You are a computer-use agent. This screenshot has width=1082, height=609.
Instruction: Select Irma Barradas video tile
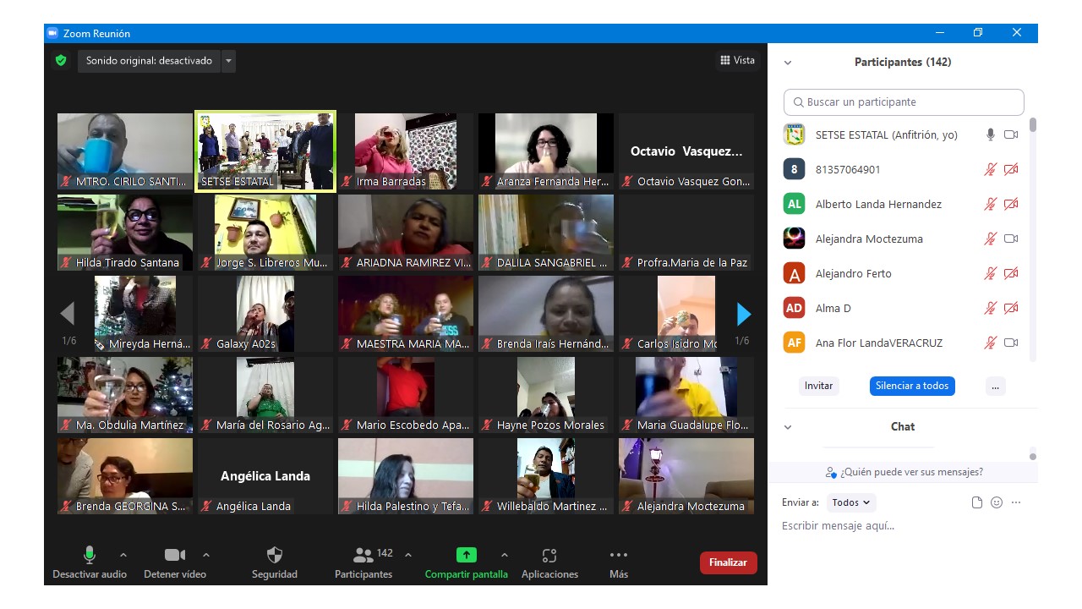pyautogui.click(x=406, y=151)
